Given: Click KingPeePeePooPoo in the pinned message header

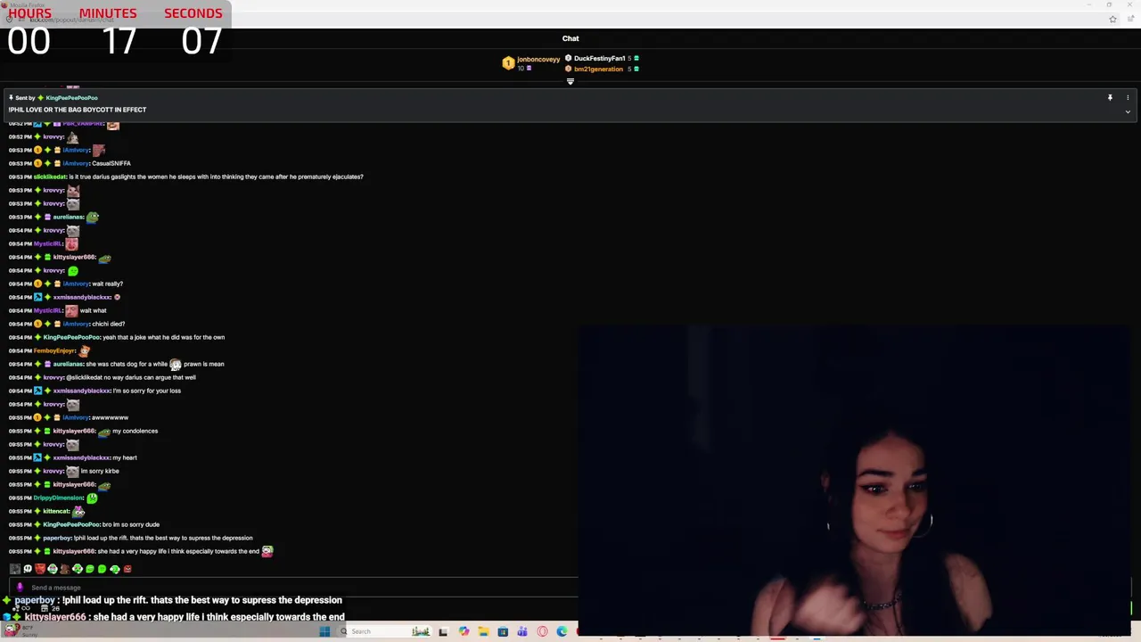Looking at the screenshot, I should (71, 97).
